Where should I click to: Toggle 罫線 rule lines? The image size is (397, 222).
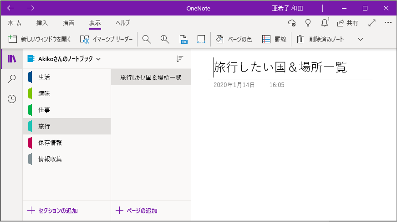[274, 39]
